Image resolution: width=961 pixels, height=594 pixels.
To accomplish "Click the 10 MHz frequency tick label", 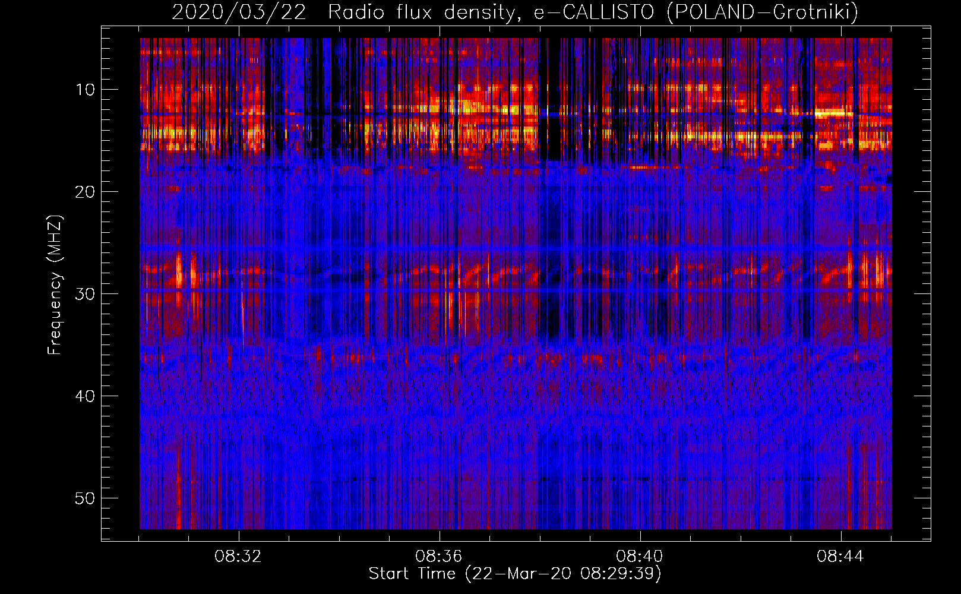I will tap(86, 90).
